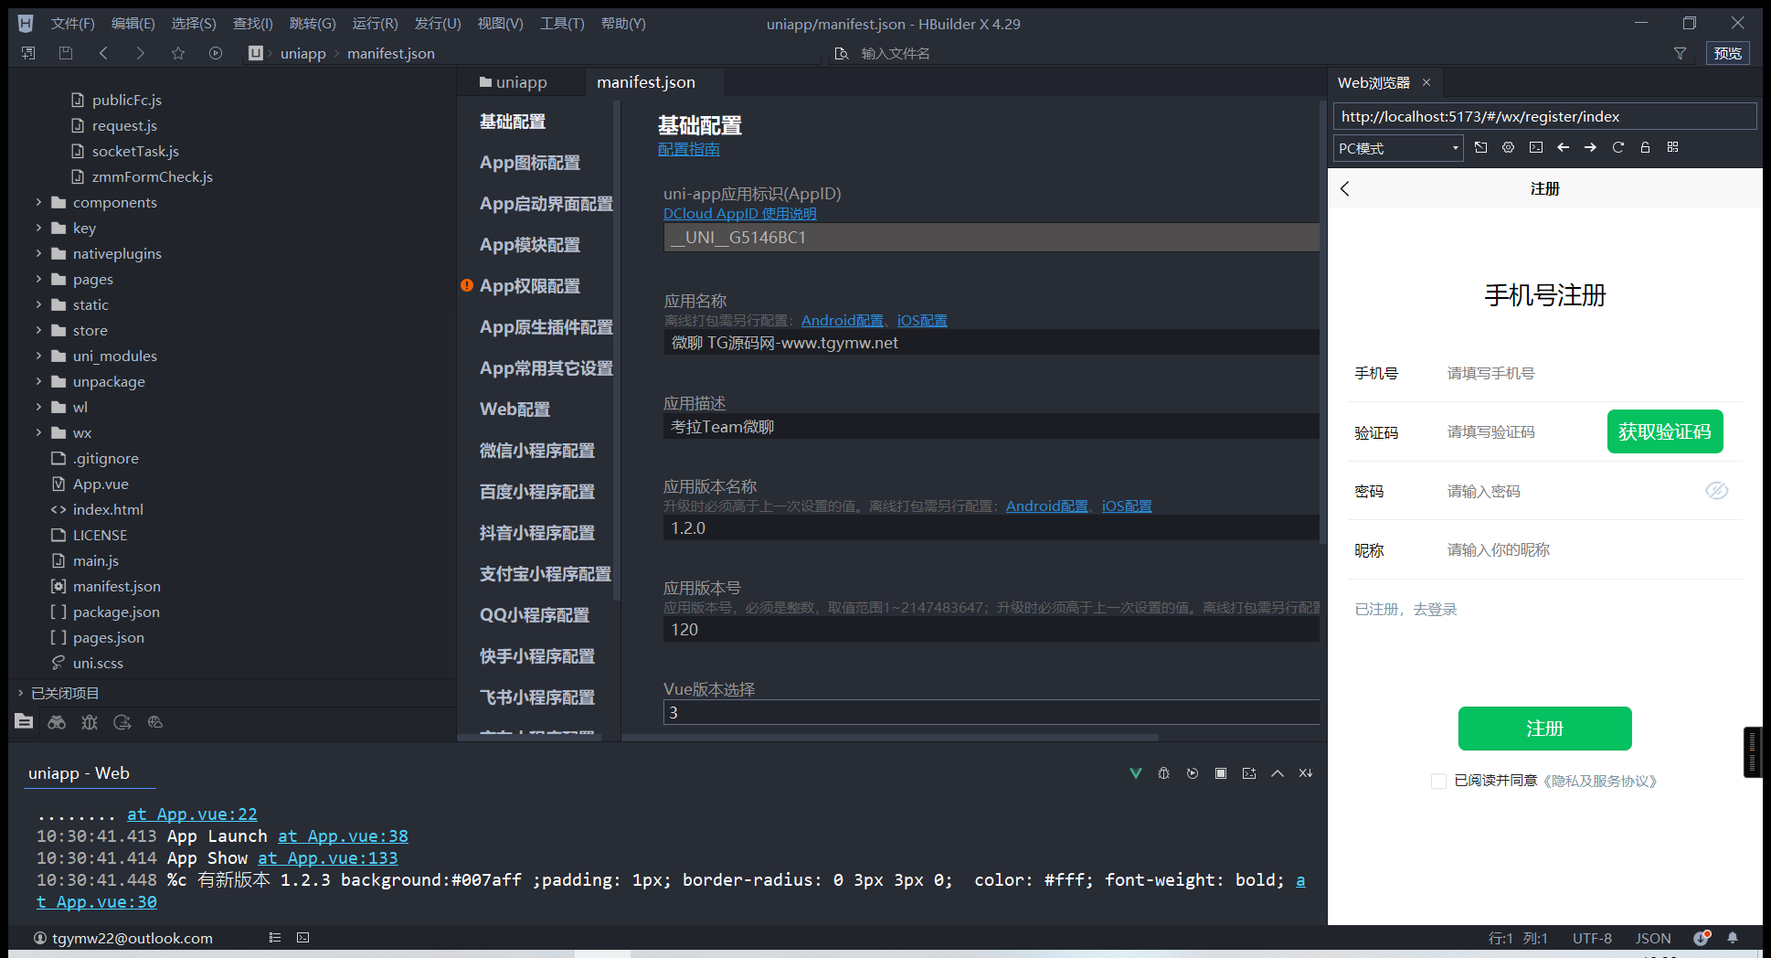Stop the running uniapp web process
This screenshot has height=958, width=1771.
coord(1220,773)
